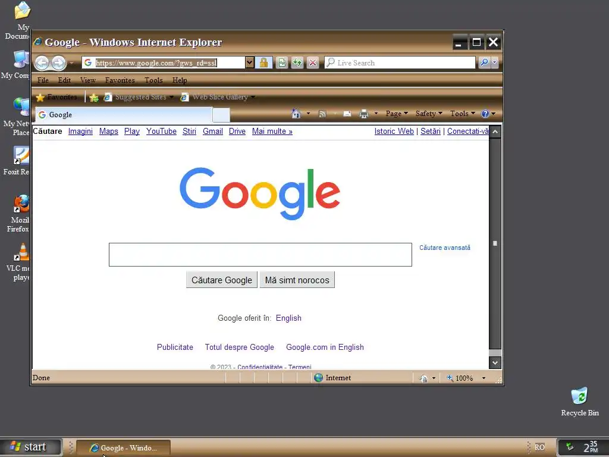Click the Căutare avansată link
Screen dimensions: 609x457
coord(445,248)
